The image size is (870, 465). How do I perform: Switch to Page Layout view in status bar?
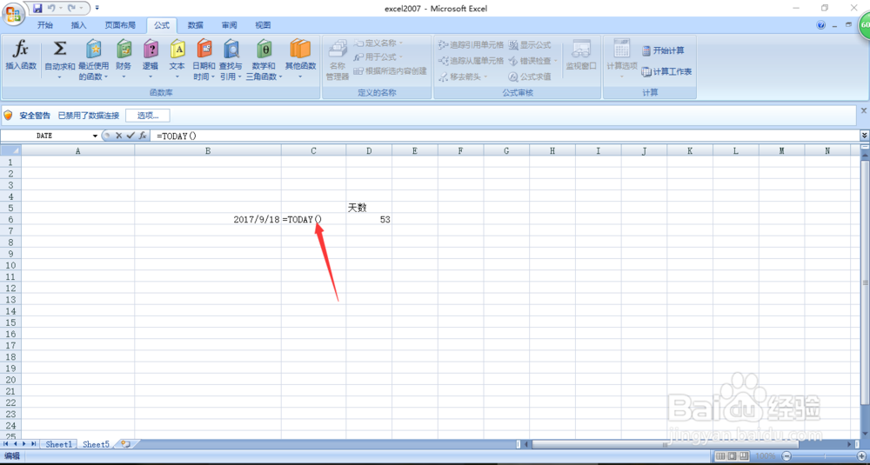click(x=733, y=456)
